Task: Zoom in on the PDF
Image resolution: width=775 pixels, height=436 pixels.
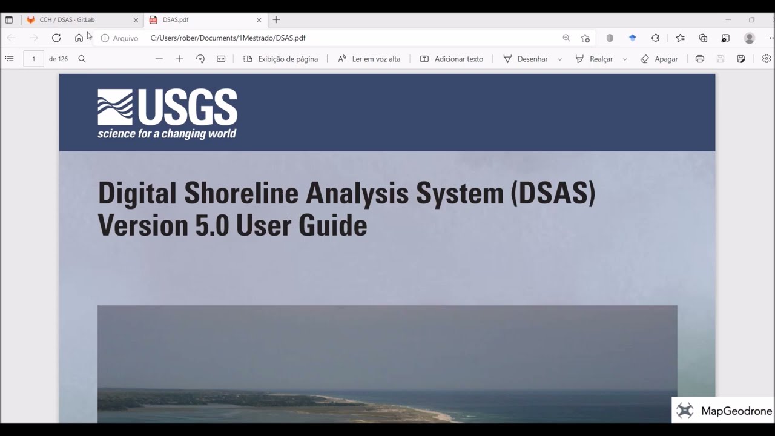Action: (179, 59)
